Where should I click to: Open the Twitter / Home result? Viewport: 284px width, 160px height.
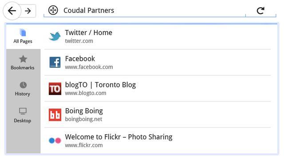click(158, 36)
